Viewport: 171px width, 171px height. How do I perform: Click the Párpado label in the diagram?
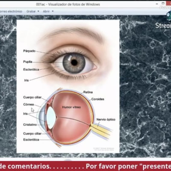[29, 51]
